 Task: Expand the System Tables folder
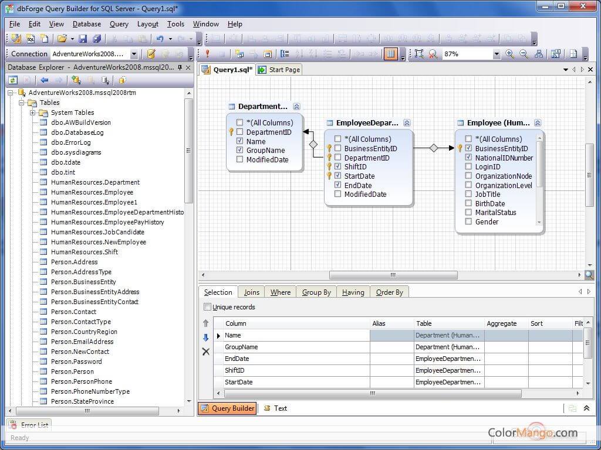point(33,112)
